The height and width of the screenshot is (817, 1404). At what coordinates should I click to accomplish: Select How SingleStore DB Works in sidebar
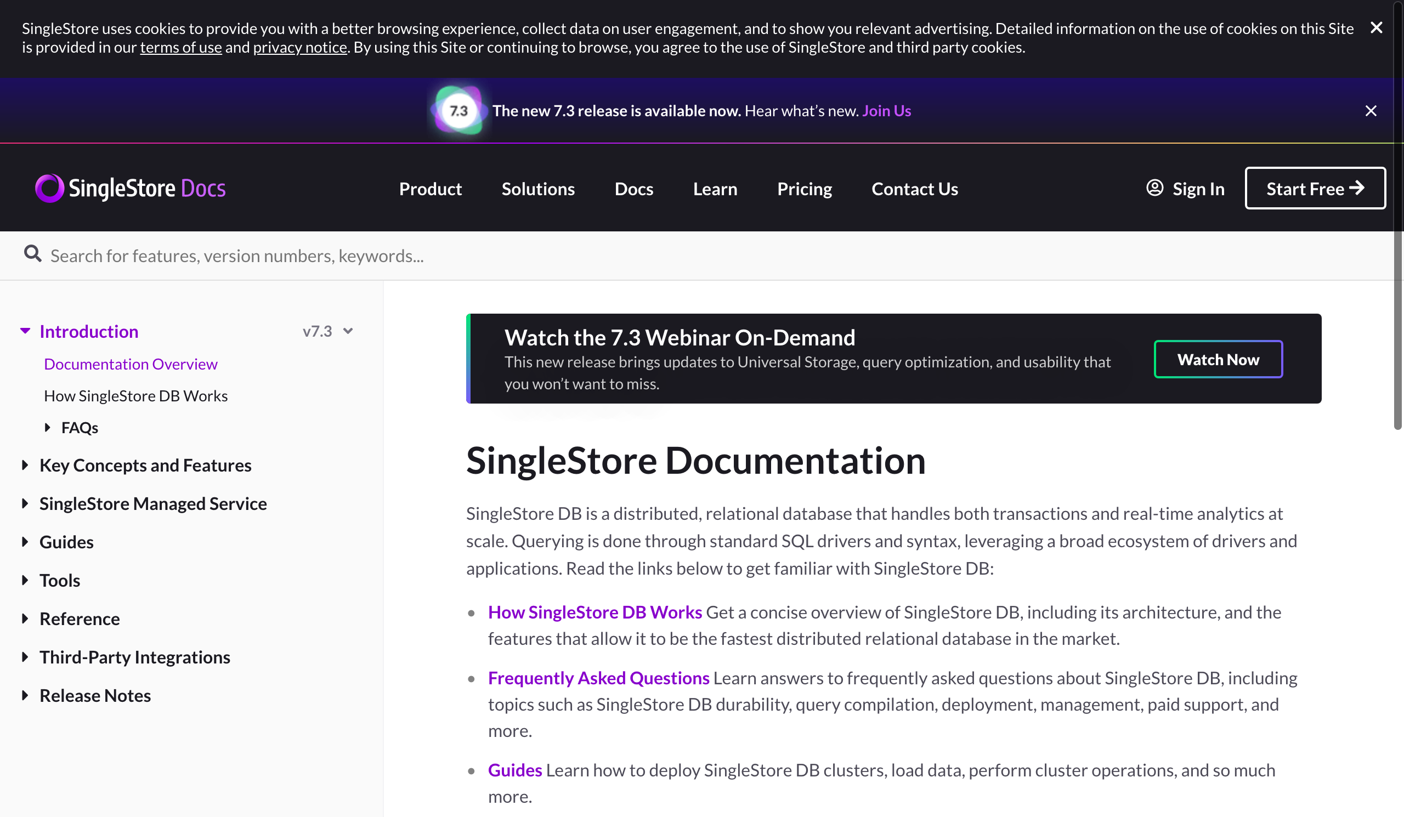[135, 395]
